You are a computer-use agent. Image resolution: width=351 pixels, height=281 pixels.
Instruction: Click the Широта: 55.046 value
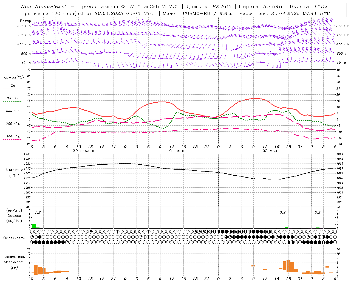point(261,7)
